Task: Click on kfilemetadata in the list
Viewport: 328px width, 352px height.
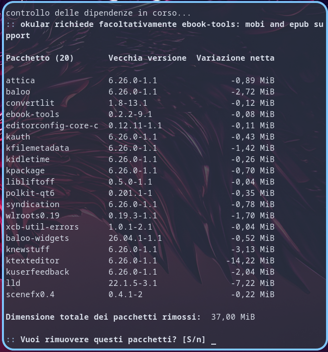Action: pyautogui.click(x=38, y=148)
